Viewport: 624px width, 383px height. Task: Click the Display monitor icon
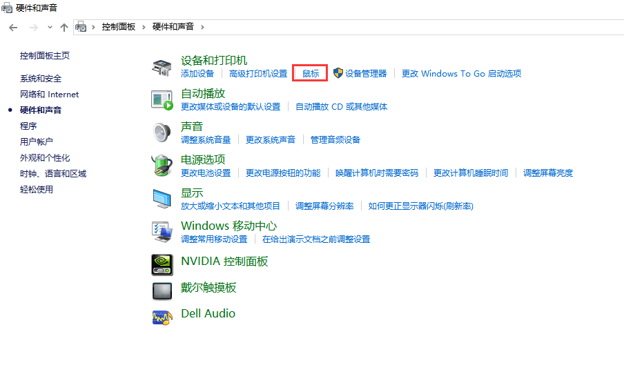pos(162,199)
